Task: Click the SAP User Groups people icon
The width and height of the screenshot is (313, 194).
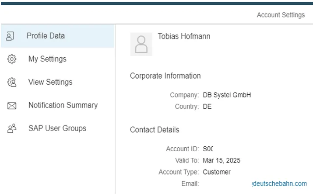Action: (12, 128)
